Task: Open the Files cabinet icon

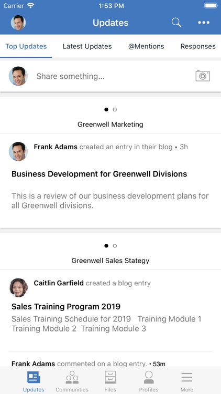Action: coord(110,377)
